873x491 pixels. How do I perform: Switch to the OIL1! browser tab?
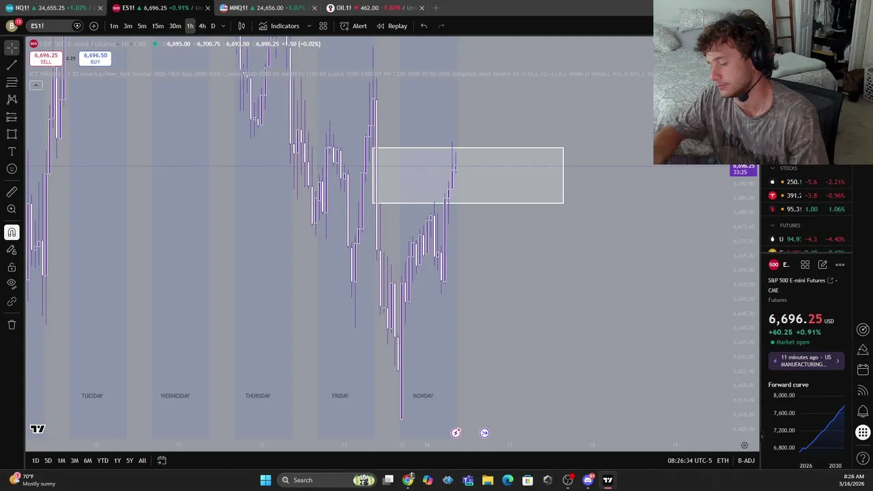[374, 8]
